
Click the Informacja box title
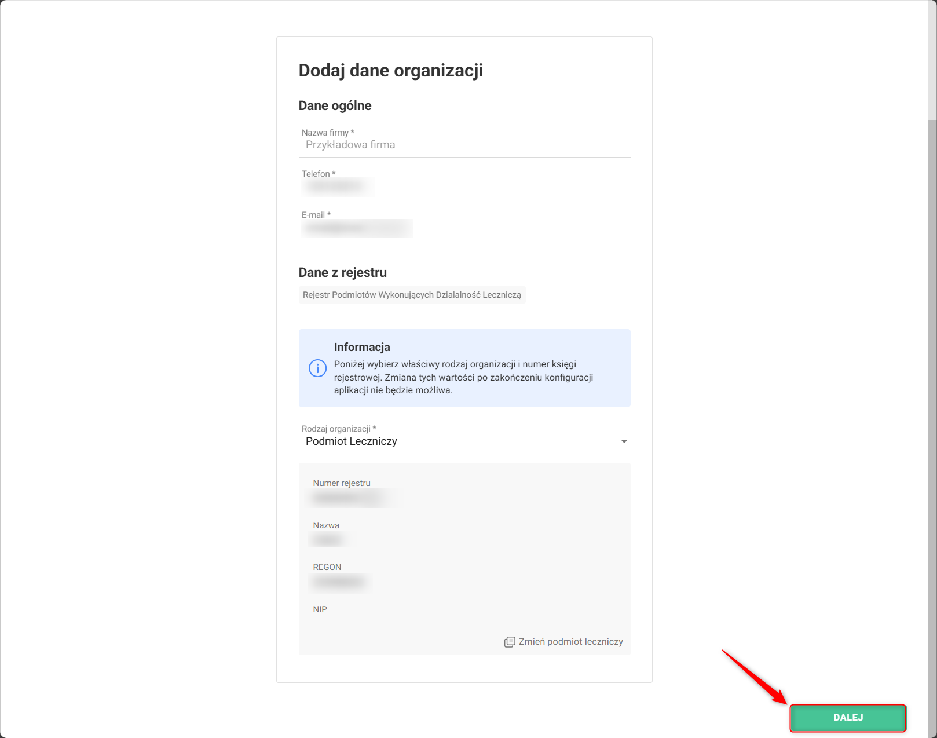tap(362, 347)
